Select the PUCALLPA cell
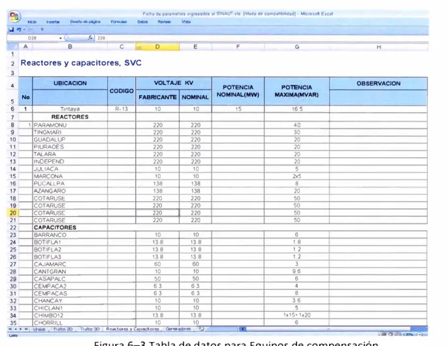 click(70, 183)
